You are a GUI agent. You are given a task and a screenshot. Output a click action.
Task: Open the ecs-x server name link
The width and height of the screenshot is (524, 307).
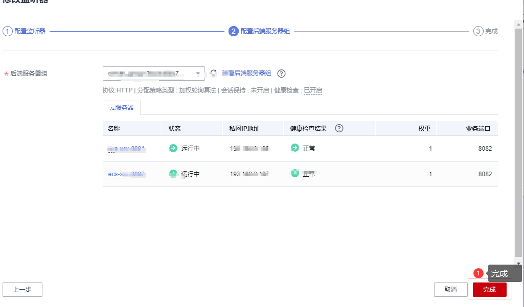(126, 174)
